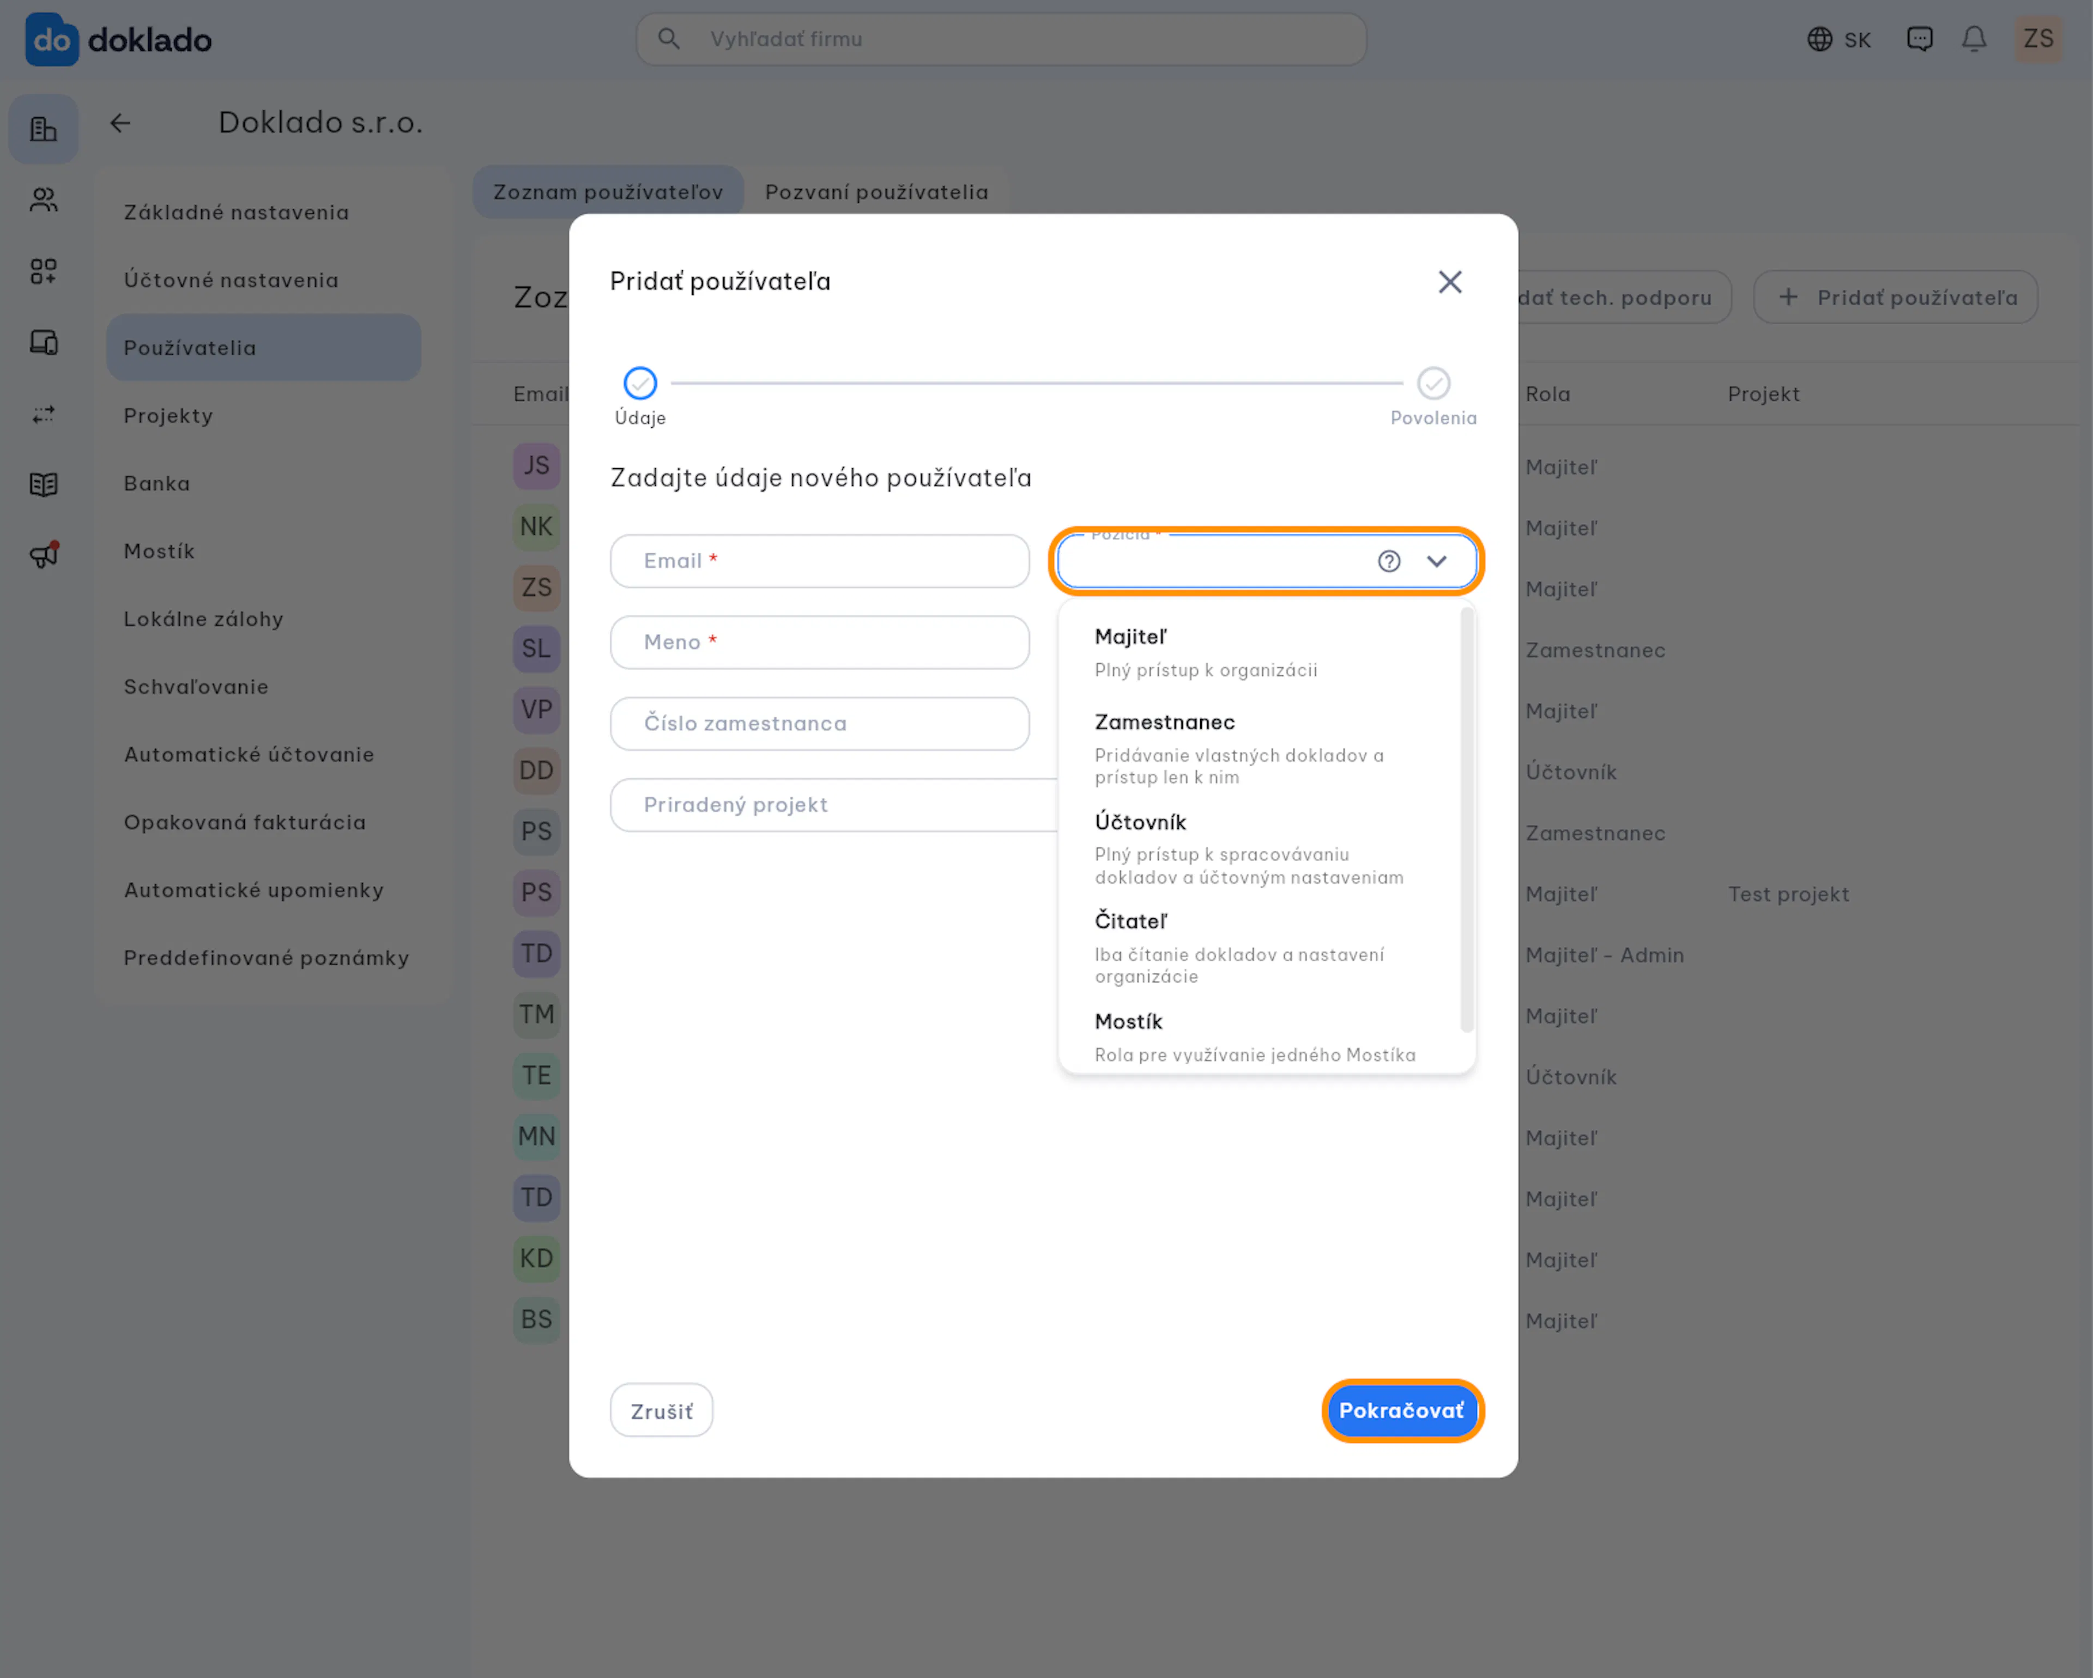This screenshot has width=2093, height=1678.
Task: Open the announcements megaphone icon
Action: pos(44,554)
